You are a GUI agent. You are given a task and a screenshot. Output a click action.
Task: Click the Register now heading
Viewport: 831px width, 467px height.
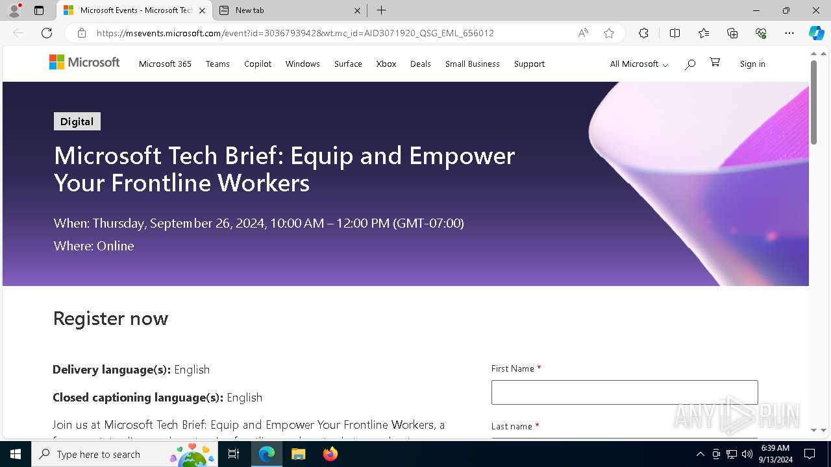pyautogui.click(x=110, y=318)
